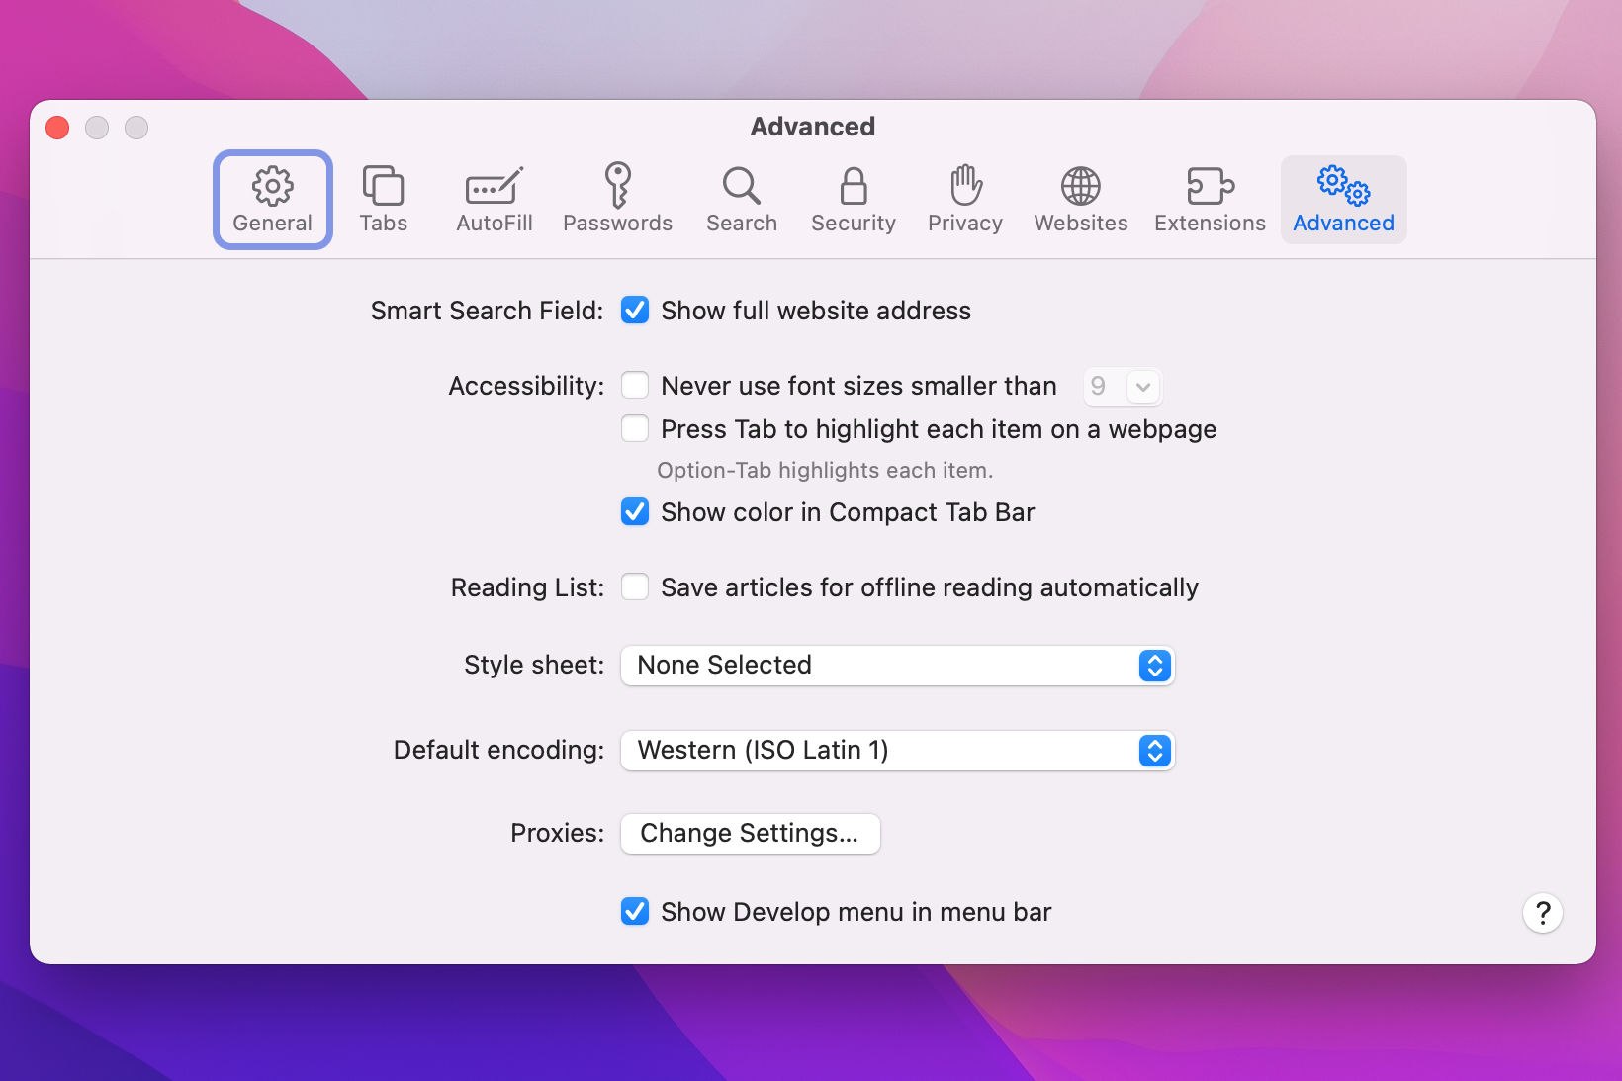Select the Search magnifier pane
The width and height of the screenshot is (1622, 1081).
742,200
